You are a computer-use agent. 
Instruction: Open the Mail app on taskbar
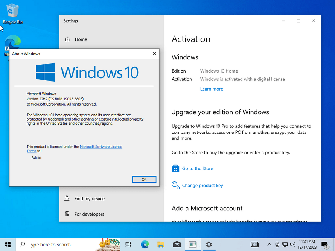pos(177,244)
